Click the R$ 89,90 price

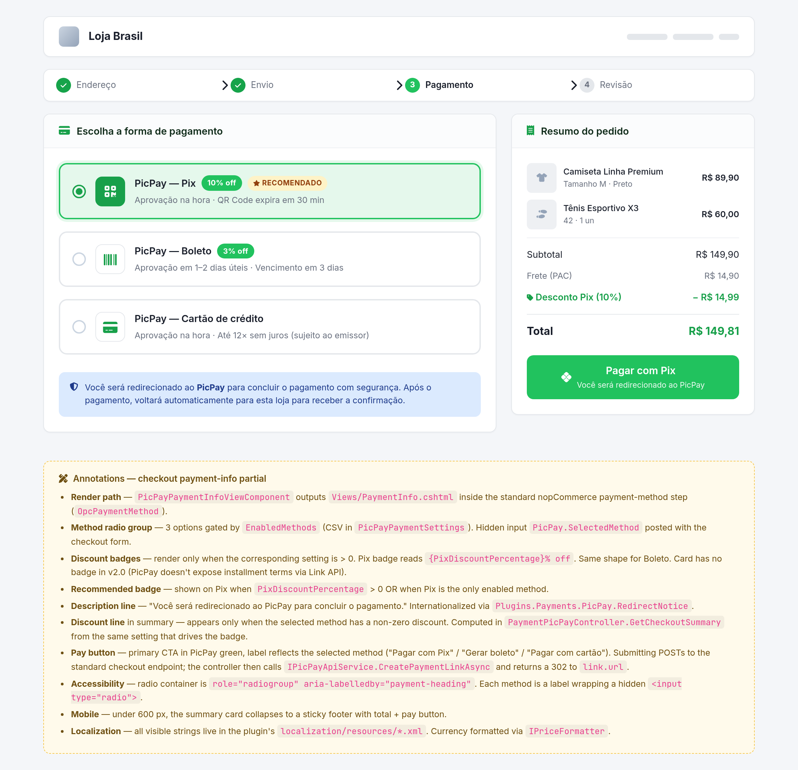tap(720, 178)
